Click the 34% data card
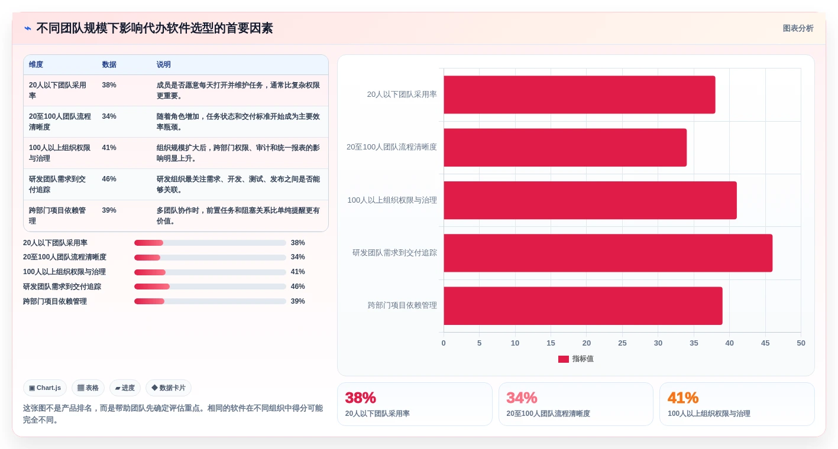838x449 pixels. point(576,404)
